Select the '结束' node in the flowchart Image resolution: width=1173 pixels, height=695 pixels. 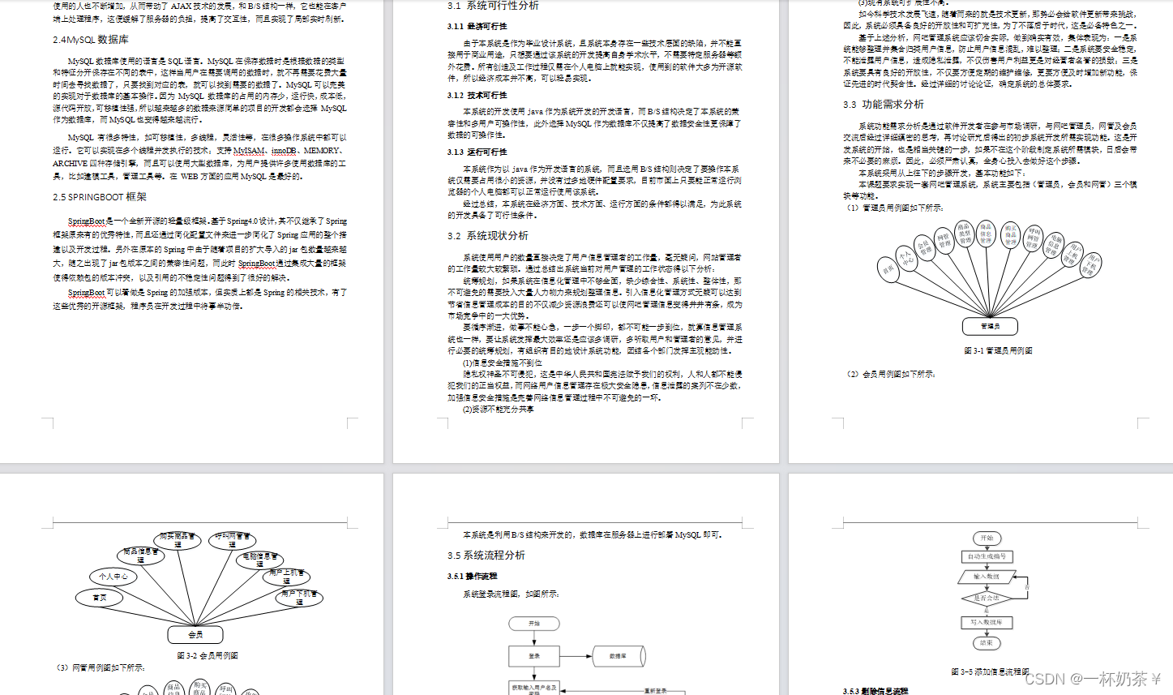pos(987,643)
